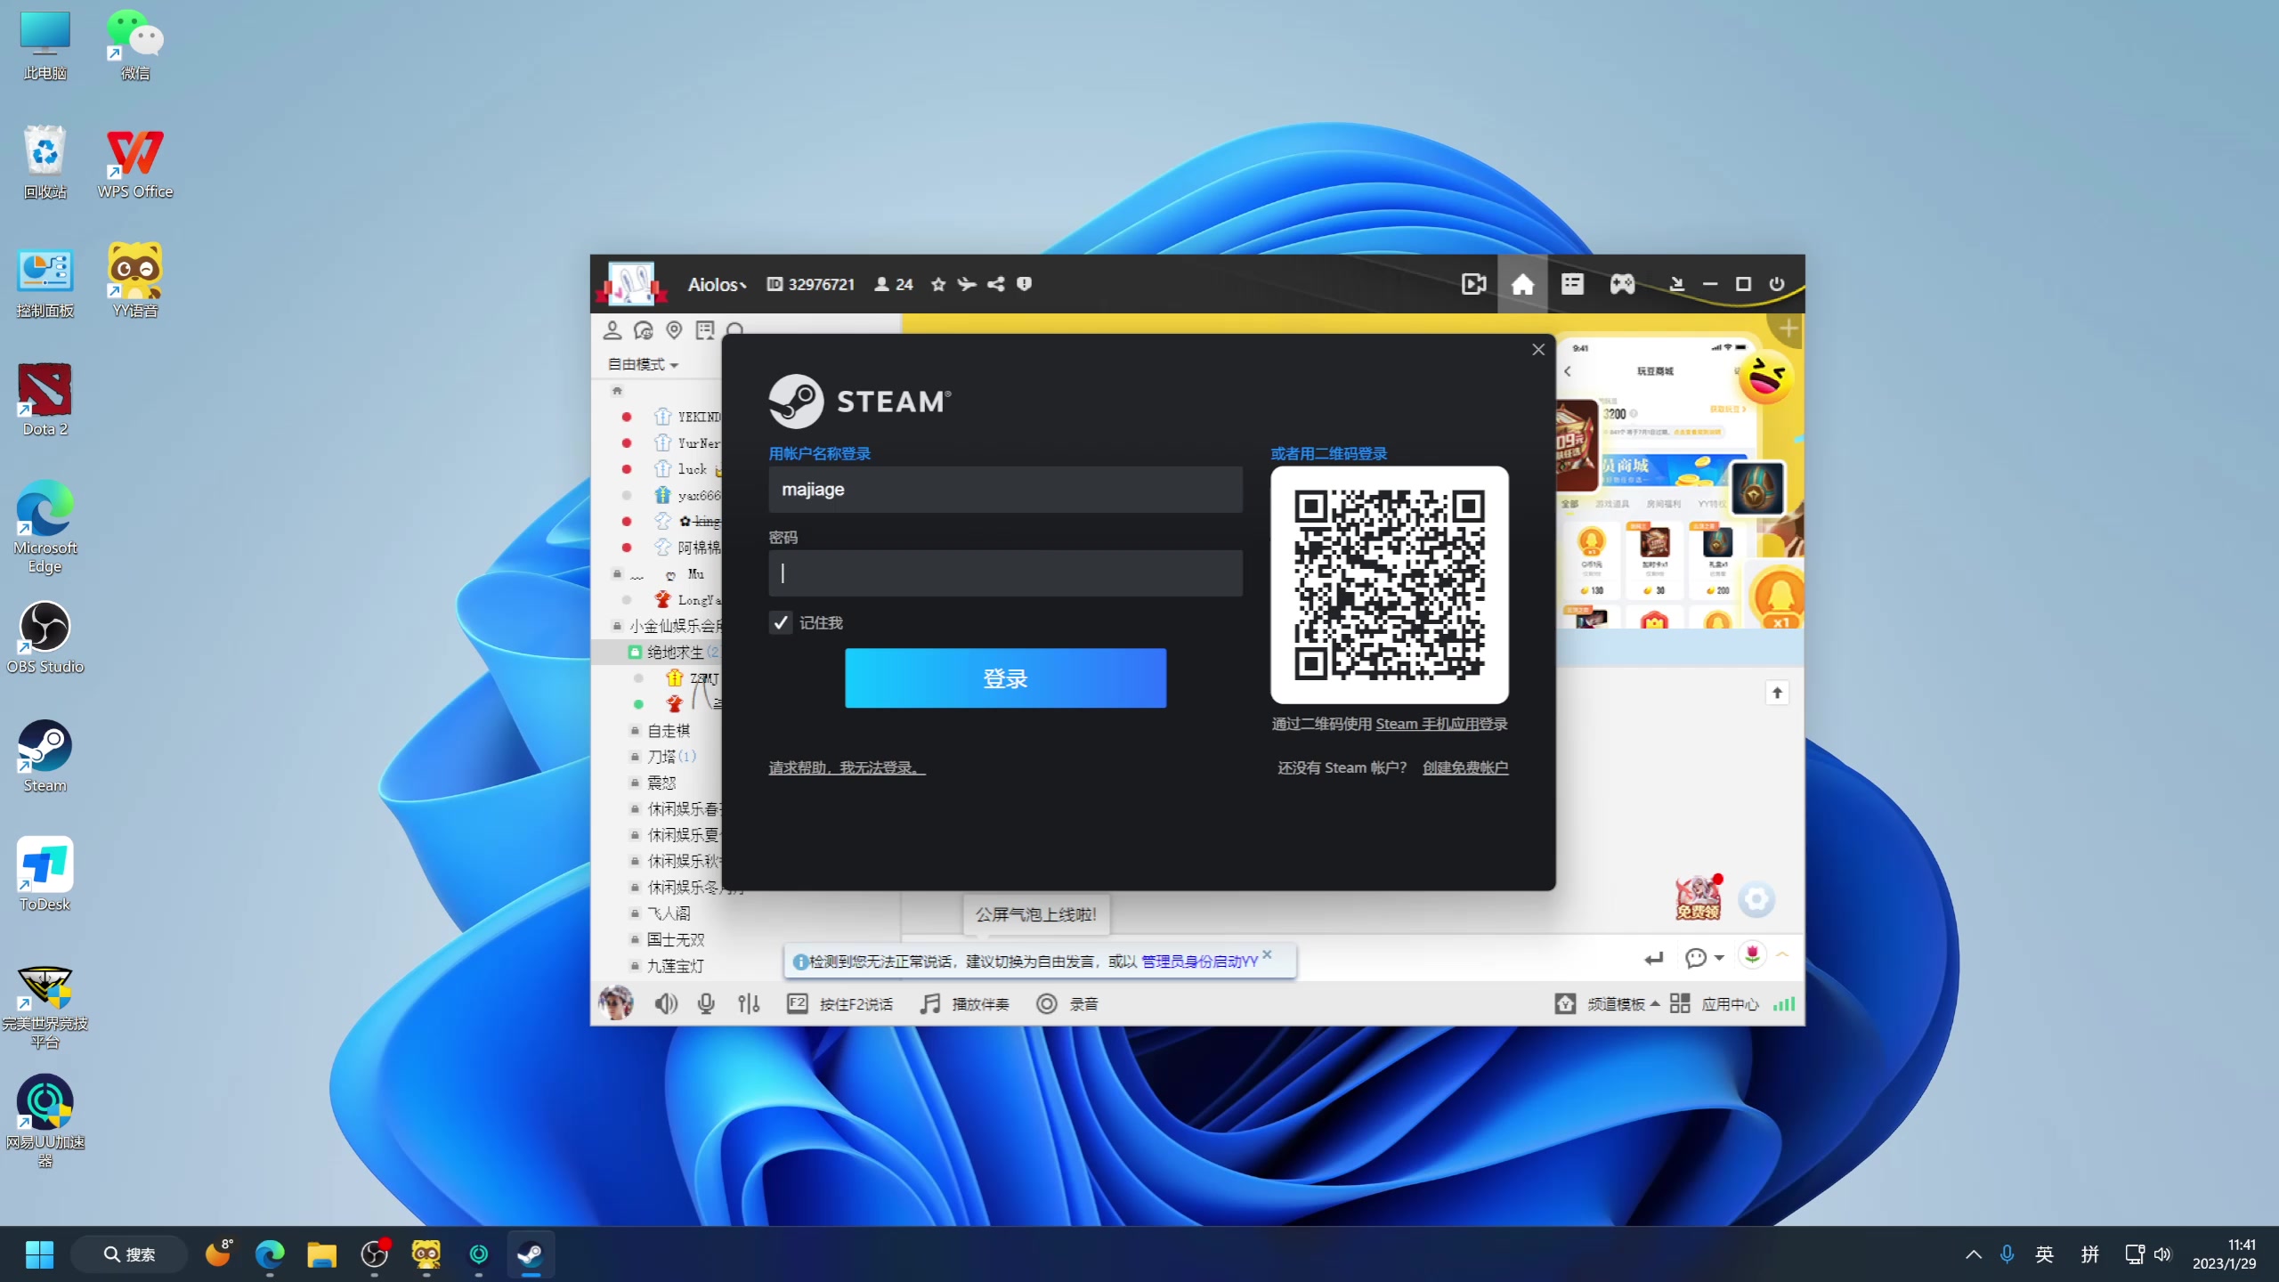Show hidden system tray icons
The image size is (2279, 1282).
[1973, 1254]
